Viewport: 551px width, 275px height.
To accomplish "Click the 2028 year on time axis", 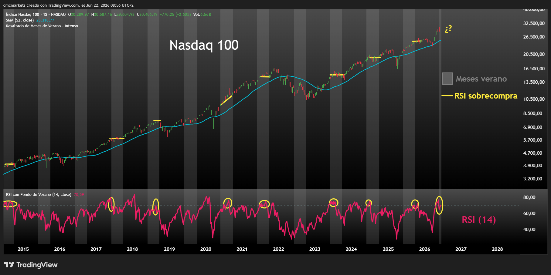I will coord(497,249).
